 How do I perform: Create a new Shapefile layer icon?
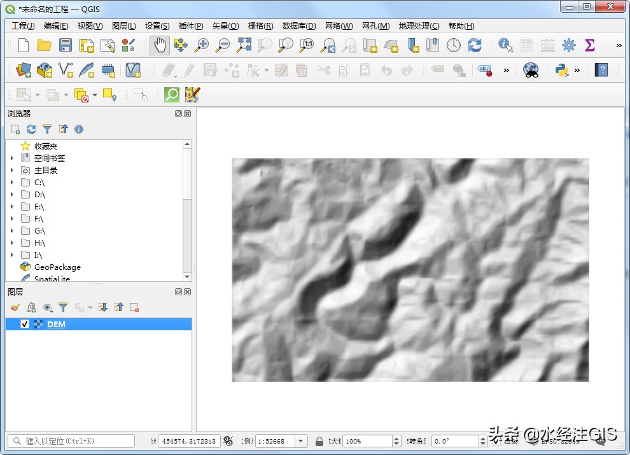[x=66, y=70]
